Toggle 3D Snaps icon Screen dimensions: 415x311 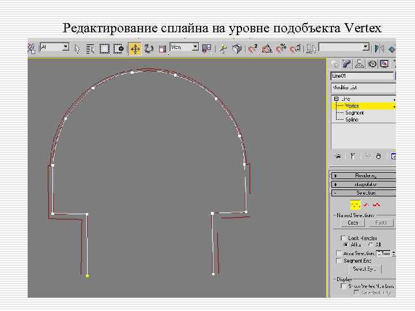[253, 49]
